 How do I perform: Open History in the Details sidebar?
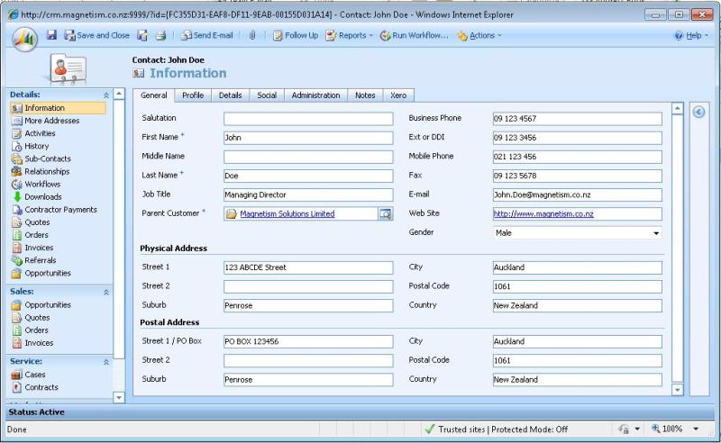point(36,146)
